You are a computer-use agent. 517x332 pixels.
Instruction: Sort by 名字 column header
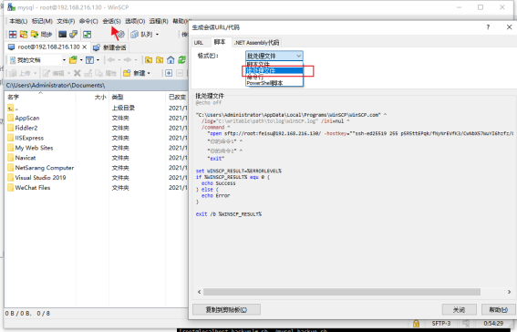click(40, 97)
